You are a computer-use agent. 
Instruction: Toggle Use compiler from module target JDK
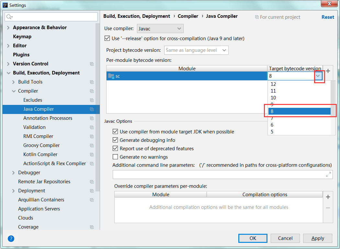point(115,132)
